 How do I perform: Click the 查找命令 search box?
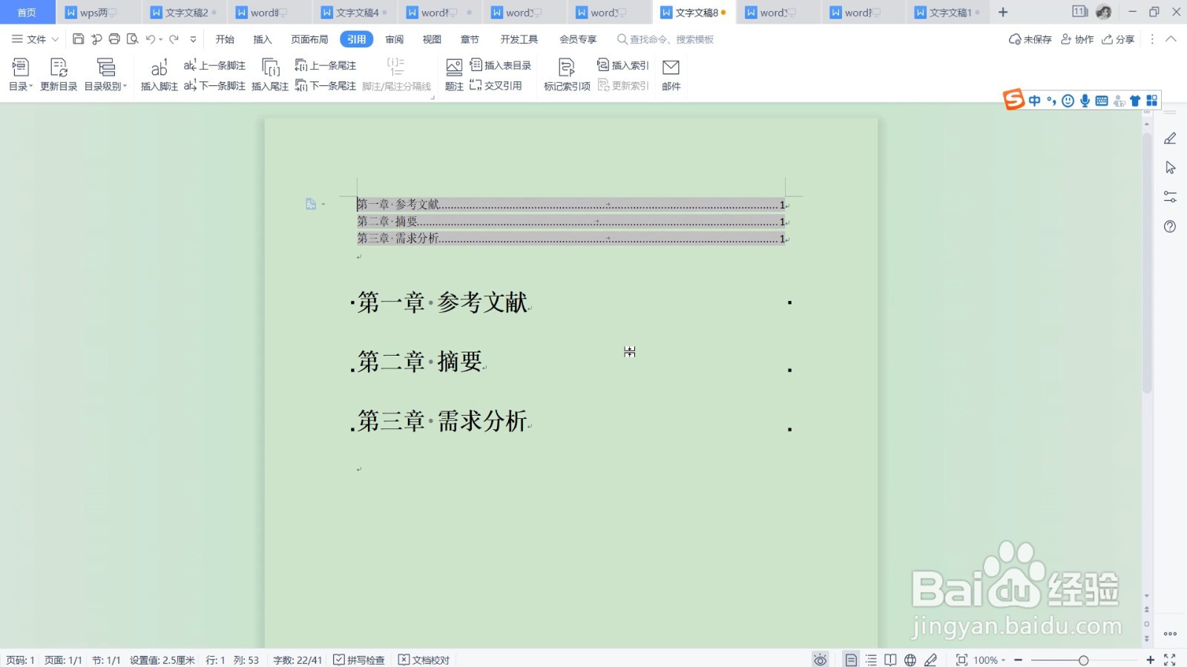click(x=665, y=39)
